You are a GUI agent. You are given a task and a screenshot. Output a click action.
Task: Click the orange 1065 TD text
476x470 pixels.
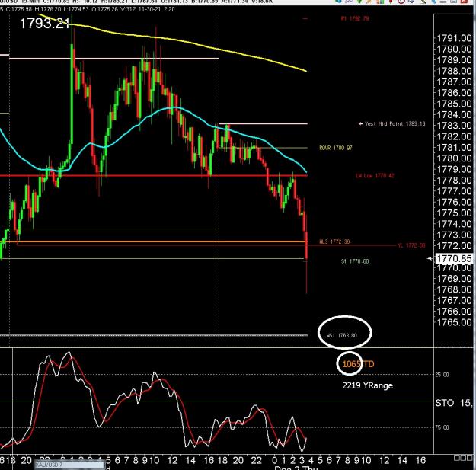click(x=358, y=363)
